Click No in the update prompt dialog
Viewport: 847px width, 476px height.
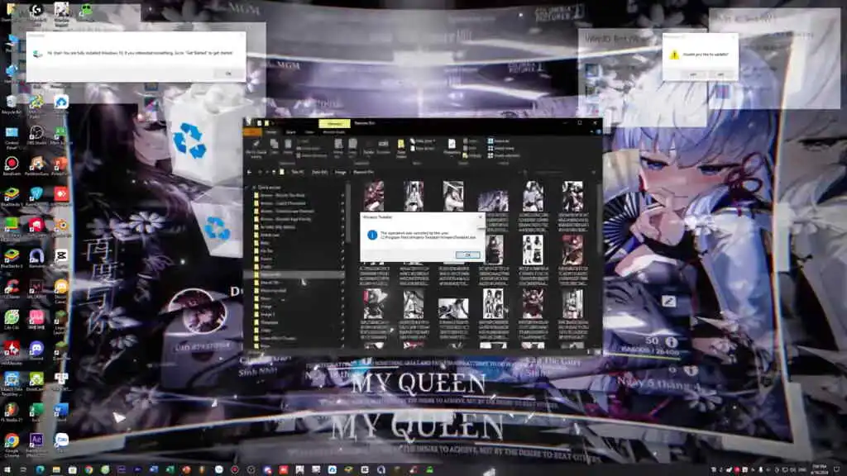[x=720, y=74]
